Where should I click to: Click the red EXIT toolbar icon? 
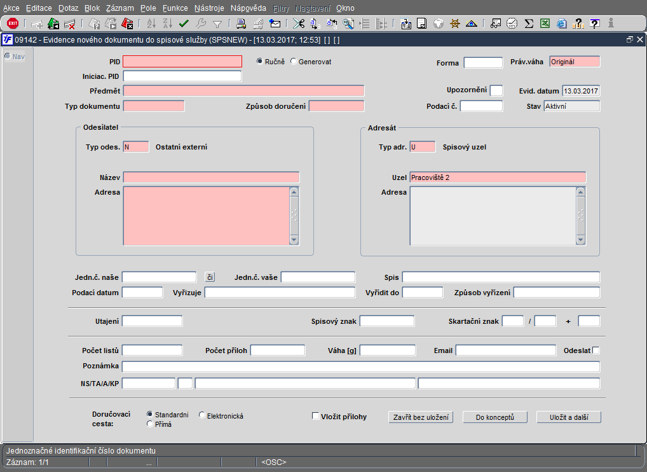coord(12,24)
